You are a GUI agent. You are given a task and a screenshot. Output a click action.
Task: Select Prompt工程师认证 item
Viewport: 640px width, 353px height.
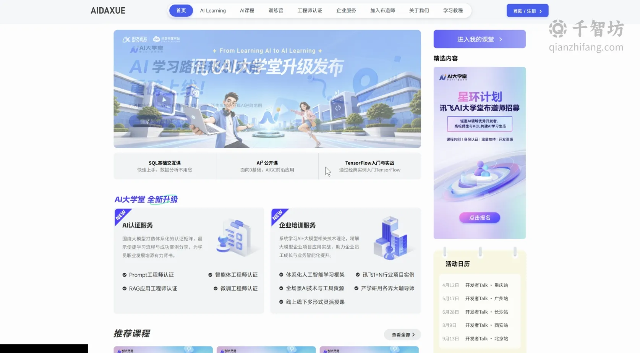coord(151,275)
